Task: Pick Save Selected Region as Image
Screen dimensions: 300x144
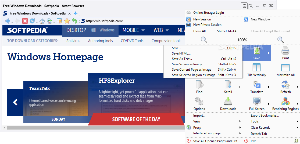Action: point(203,75)
